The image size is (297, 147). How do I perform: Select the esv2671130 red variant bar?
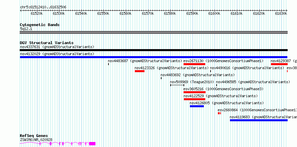[x=194, y=64]
